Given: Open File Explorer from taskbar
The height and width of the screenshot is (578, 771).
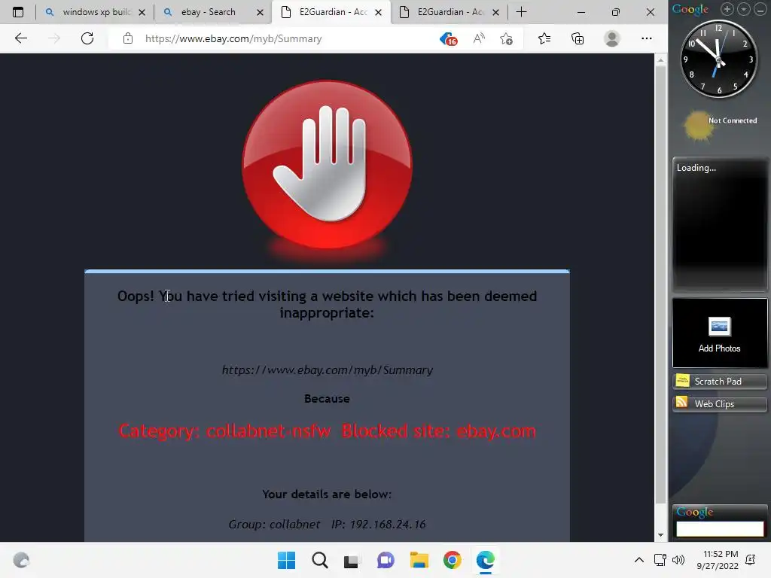Looking at the screenshot, I should click(419, 560).
